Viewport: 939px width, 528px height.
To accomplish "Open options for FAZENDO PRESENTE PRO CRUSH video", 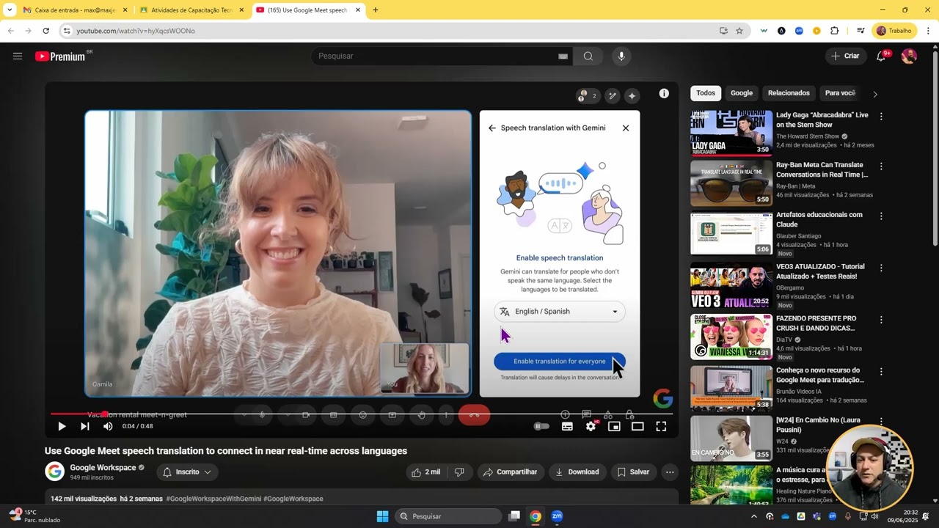I will 881,320.
